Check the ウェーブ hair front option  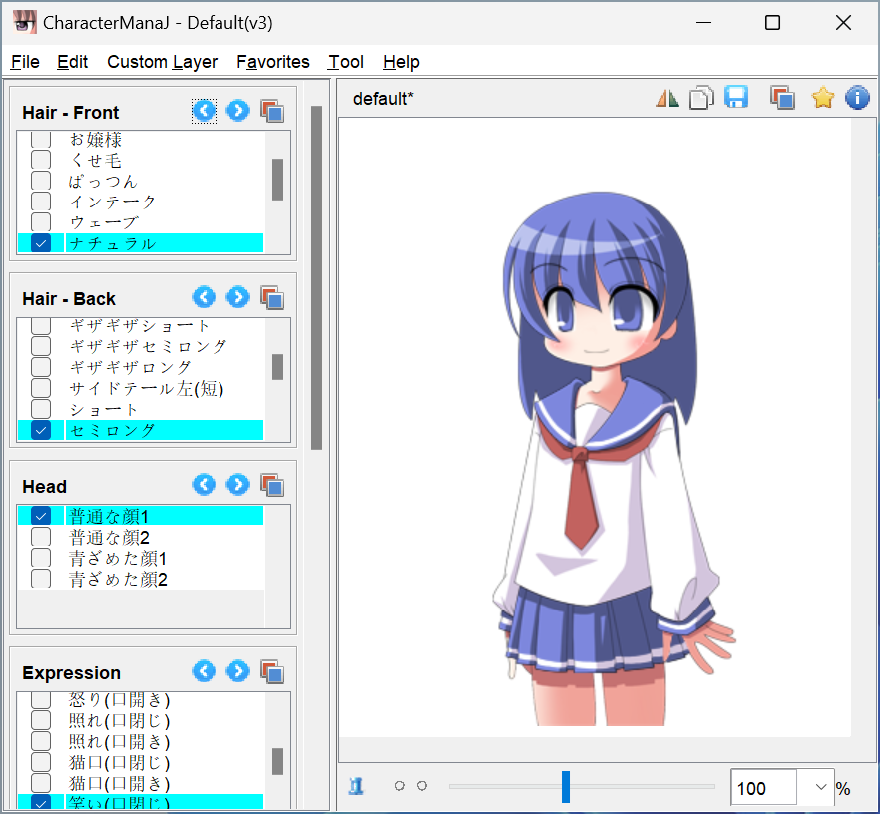click(x=40, y=222)
